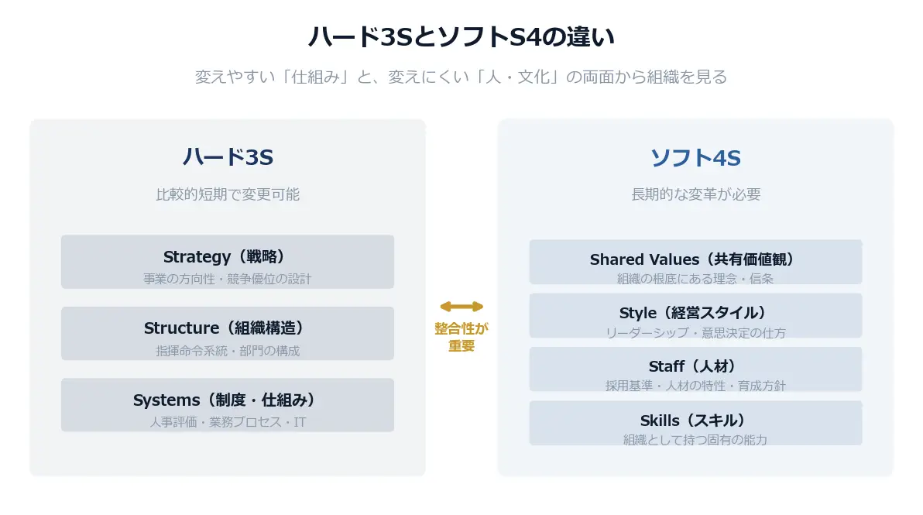The height and width of the screenshot is (515, 923).
Task: Click the 長期的な変革が必要 caption
Action: [x=695, y=194]
